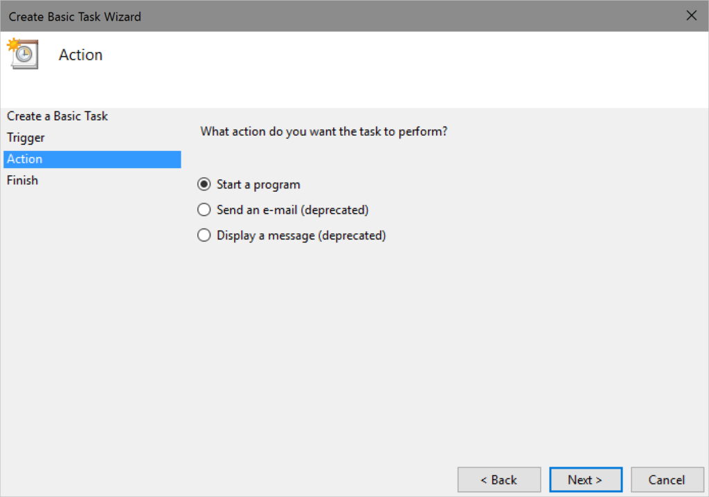Viewport: 709px width, 497px height.
Task: Click the 'Create Basic Task Wizard' title text
Action: pos(75,16)
